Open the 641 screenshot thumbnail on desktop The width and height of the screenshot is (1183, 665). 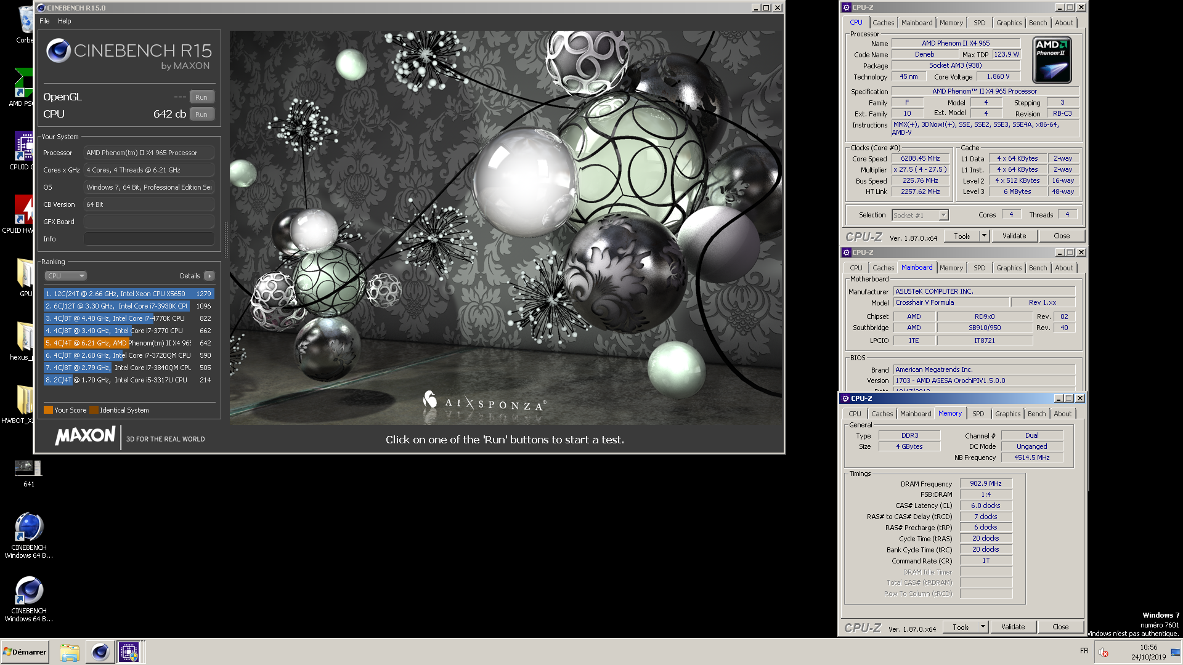[x=28, y=469]
